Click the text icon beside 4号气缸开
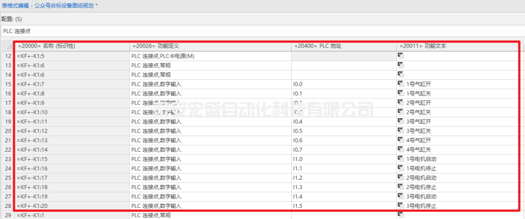The height and width of the screenshot is (219, 525). point(401,140)
